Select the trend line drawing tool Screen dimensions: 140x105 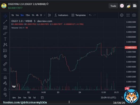coord(5,22)
